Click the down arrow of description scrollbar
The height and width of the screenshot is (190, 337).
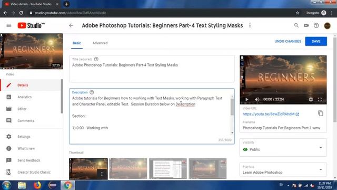pyautogui.click(x=232, y=132)
